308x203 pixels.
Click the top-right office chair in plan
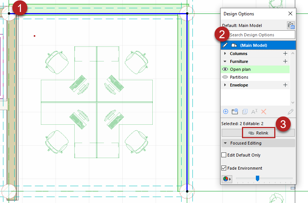136,63
